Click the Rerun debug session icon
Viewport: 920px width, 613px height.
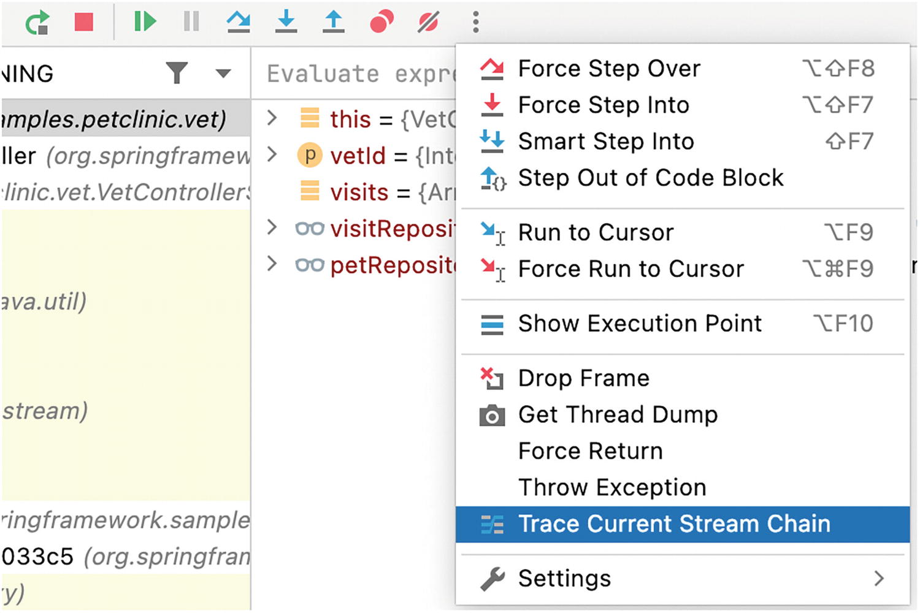37,23
